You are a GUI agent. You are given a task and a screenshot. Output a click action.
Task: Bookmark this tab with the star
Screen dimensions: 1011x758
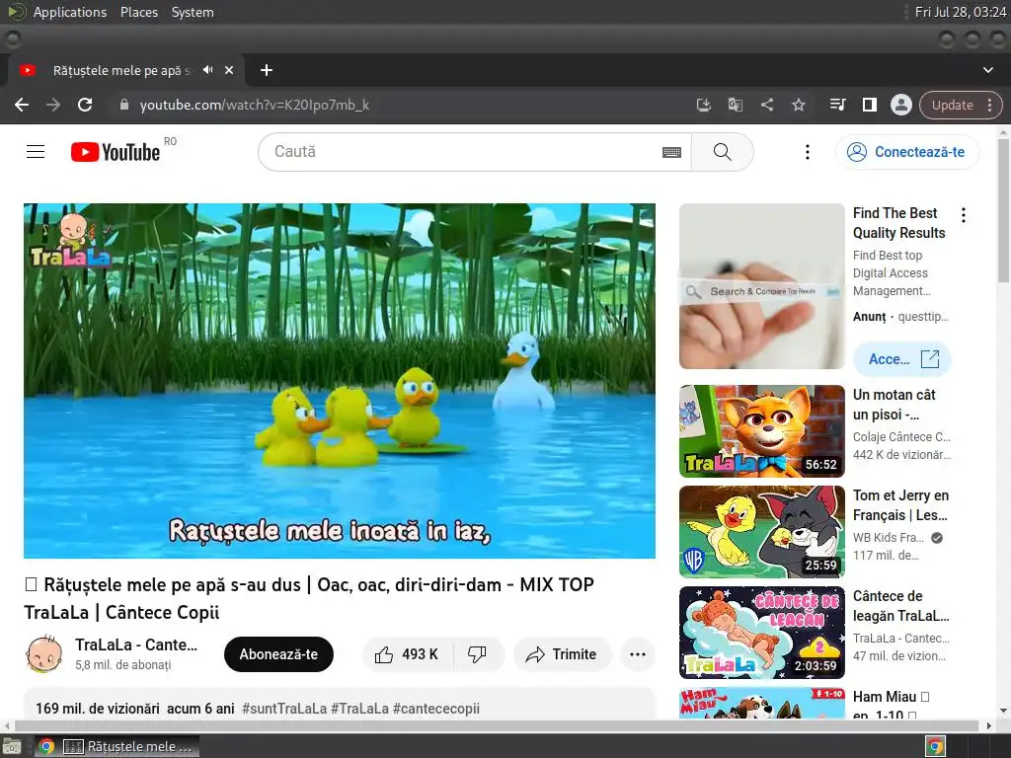click(x=798, y=105)
